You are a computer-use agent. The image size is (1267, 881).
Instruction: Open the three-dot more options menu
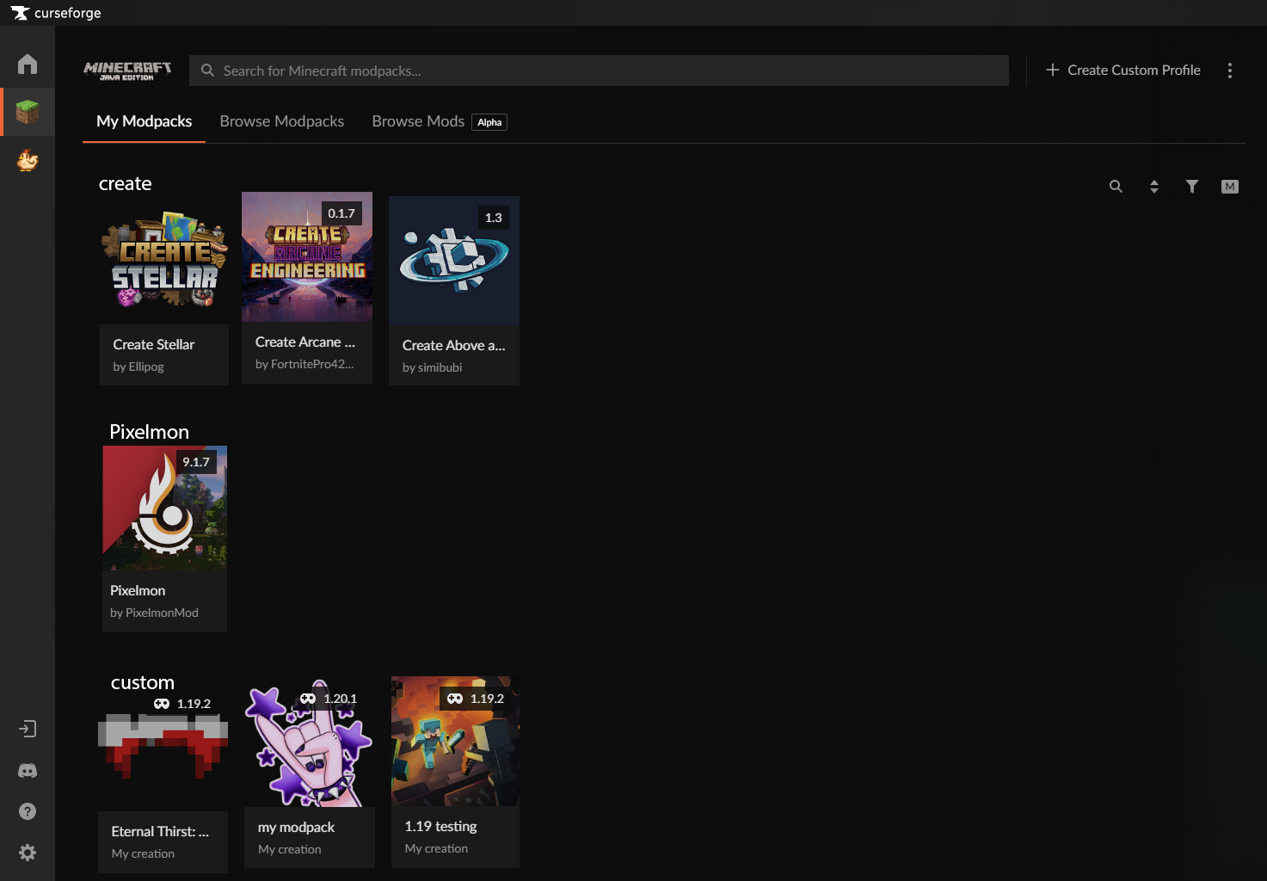1230,71
